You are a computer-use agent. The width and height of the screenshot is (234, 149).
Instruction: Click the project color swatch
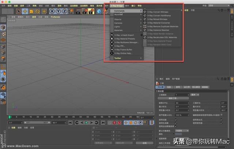pos(178,134)
